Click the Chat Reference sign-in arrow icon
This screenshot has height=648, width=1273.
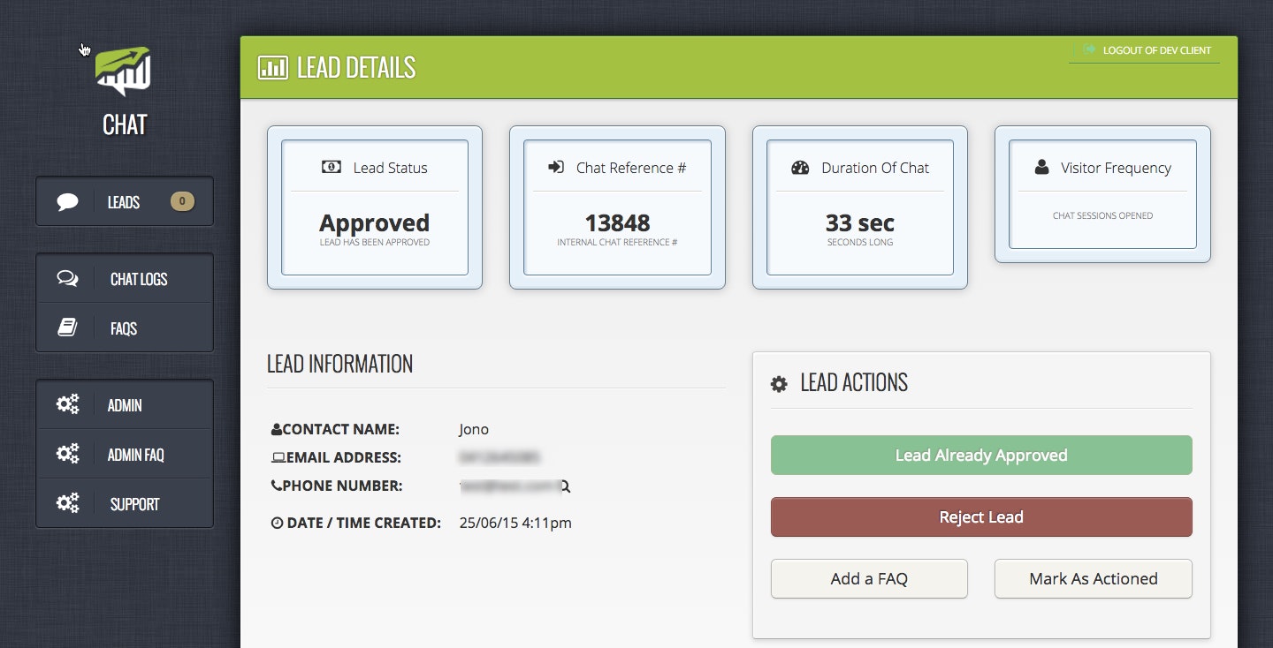pos(556,167)
